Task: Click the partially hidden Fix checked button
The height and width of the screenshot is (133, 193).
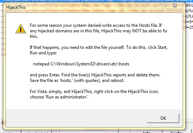Action: click(38, 132)
